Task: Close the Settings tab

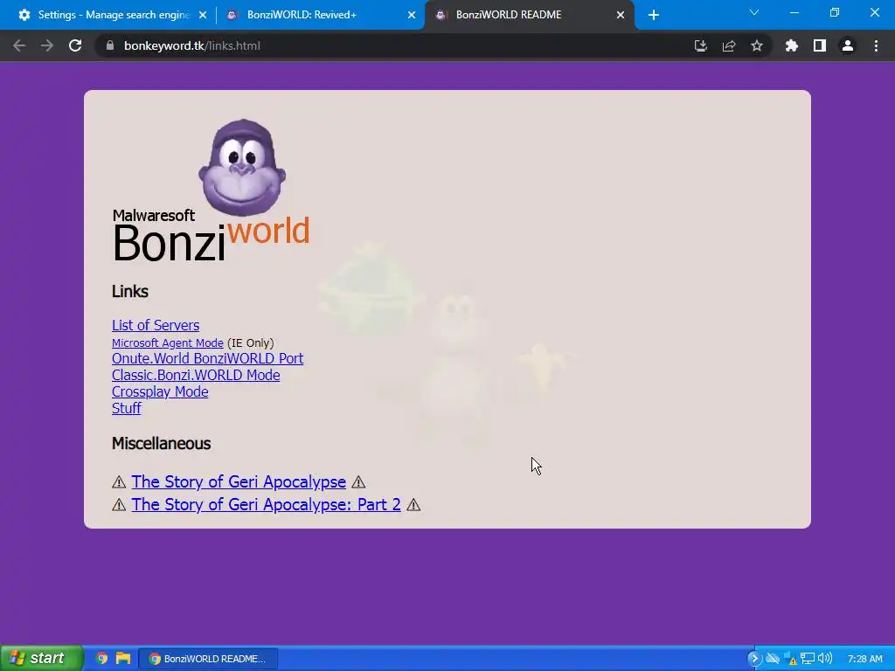Action: 202,15
